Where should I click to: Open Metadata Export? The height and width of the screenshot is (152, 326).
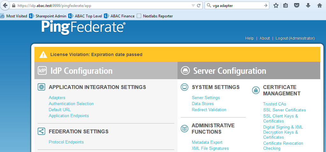207,142
